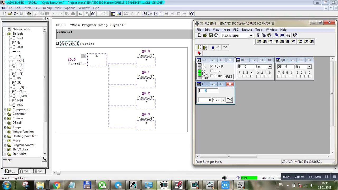Select the SR flip-flop element in tree
This screenshot has width=338, height=190.
click(19, 83)
